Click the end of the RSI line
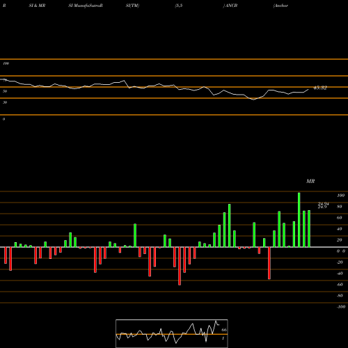This screenshot has width=348, height=348. tap(308, 89)
